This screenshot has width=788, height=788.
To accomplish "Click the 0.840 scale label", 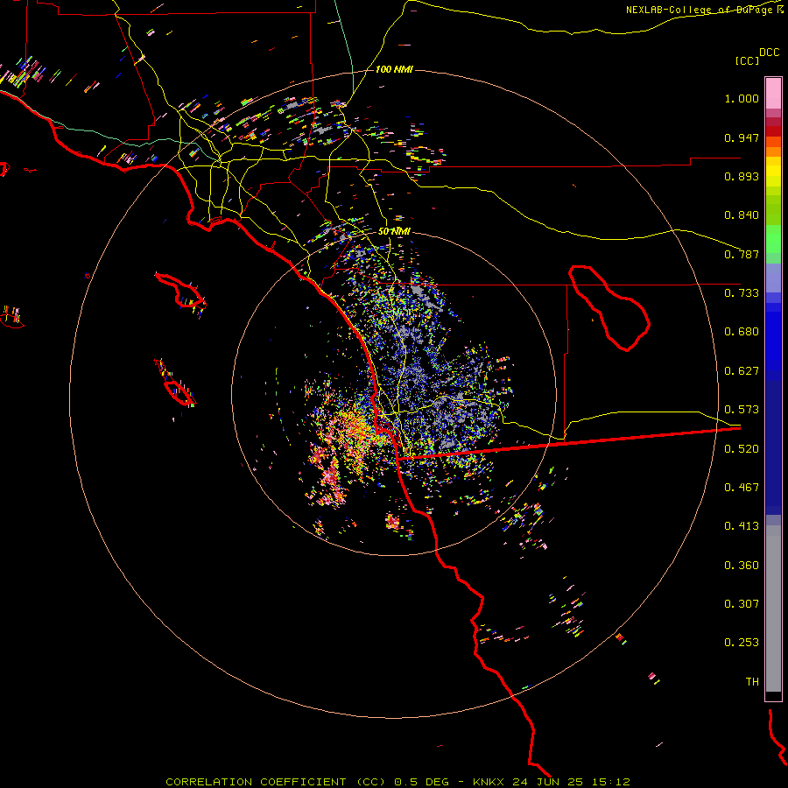I will (x=742, y=215).
